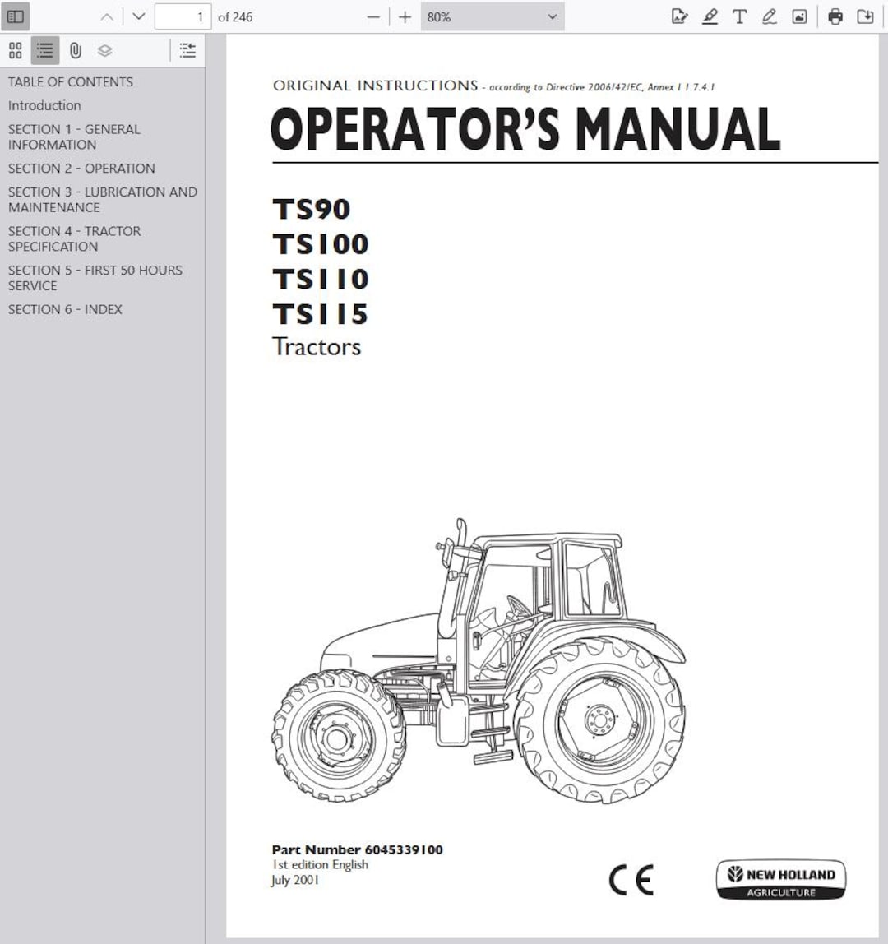Click the Tractors subtitle text

[x=317, y=347]
